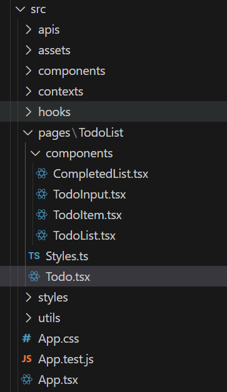Click the React icon beside TodoItem.tsx
227x392 pixels.
(42, 215)
